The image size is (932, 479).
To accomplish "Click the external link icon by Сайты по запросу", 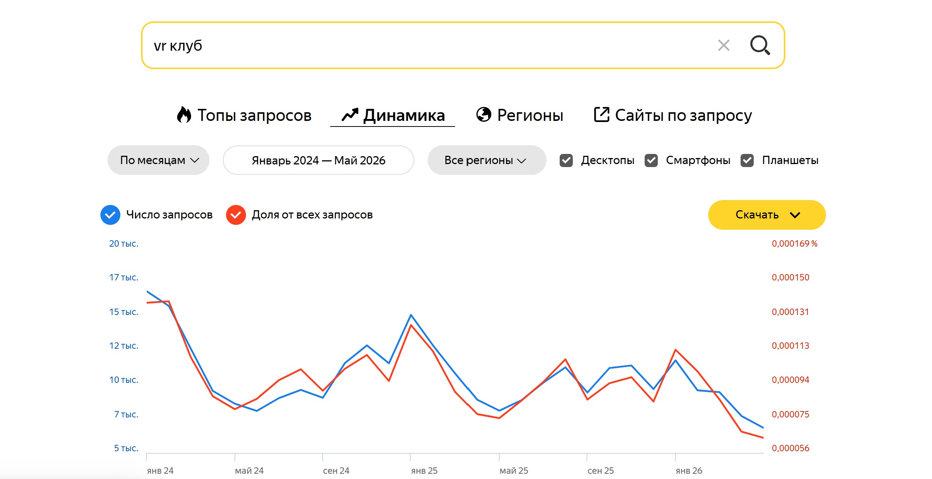I will 601,114.
